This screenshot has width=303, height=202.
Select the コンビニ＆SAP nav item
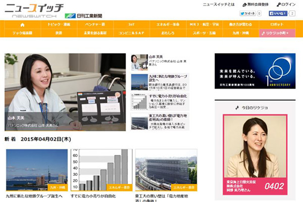132,33
